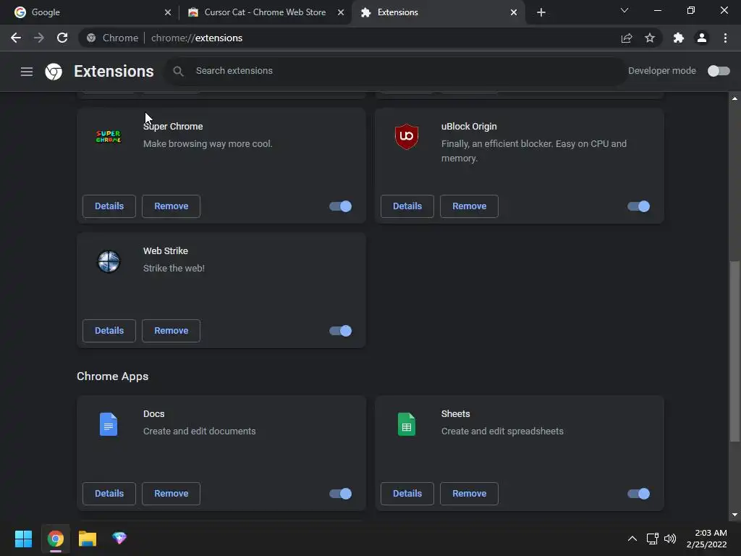Open the volume control in the system tray
This screenshot has height=556, width=741.
pyautogui.click(x=670, y=539)
